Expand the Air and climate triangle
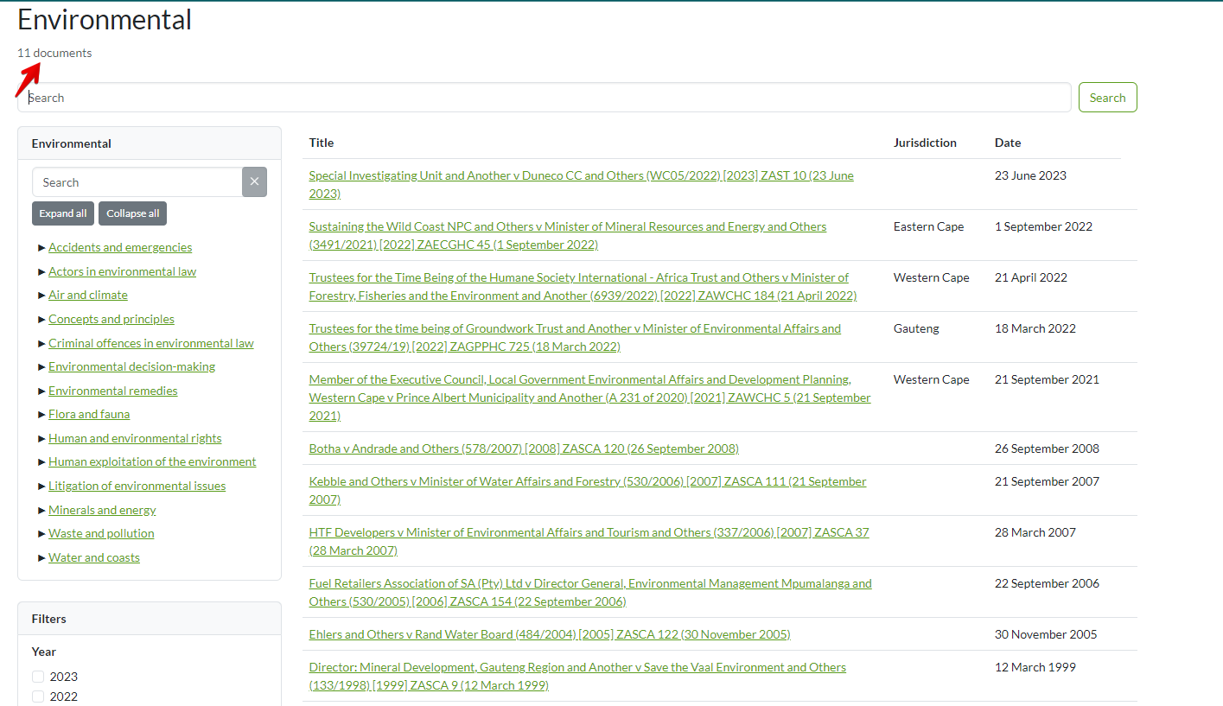The width and height of the screenshot is (1223, 706). click(41, 296)
